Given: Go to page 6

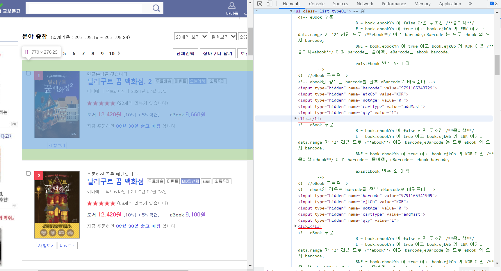Looking at the screenshot, I should [74, 53].
